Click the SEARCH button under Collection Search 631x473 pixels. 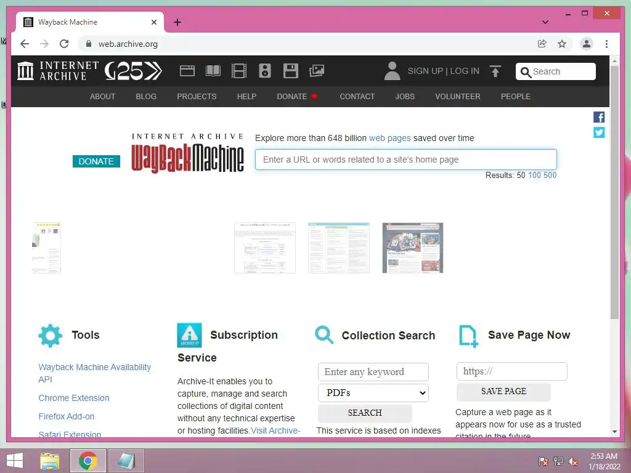point(365,413)
